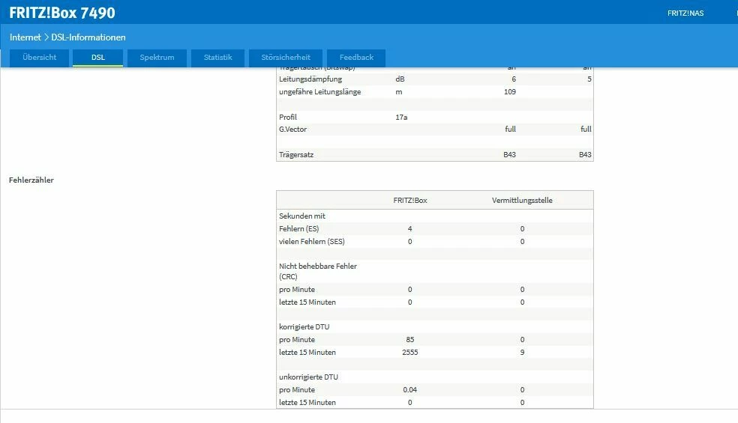Switch to the Störsicherheit tab
This screenshot has height=423, width=738.
coord(286,58)
